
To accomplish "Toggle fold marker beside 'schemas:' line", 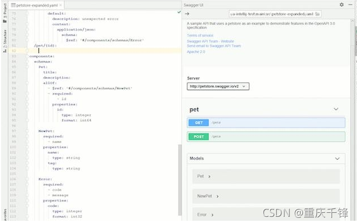I will (x=27, y=61).
